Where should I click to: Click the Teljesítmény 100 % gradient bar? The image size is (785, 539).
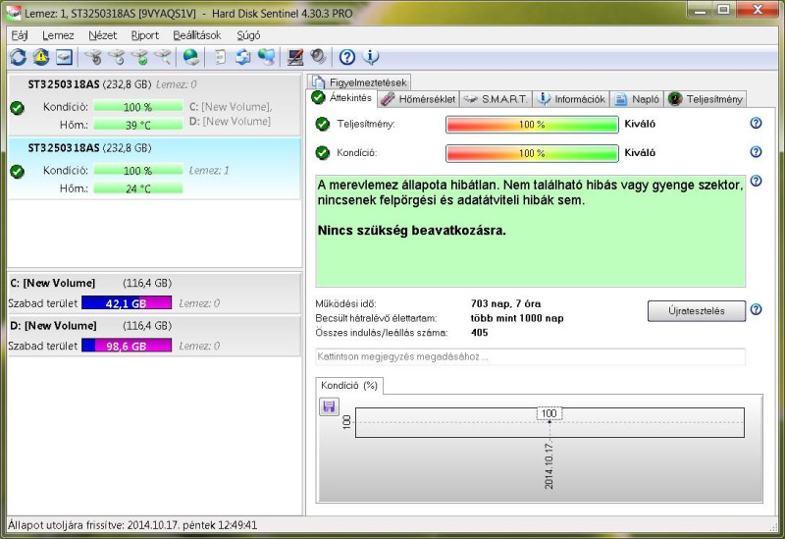click(532, 125)
